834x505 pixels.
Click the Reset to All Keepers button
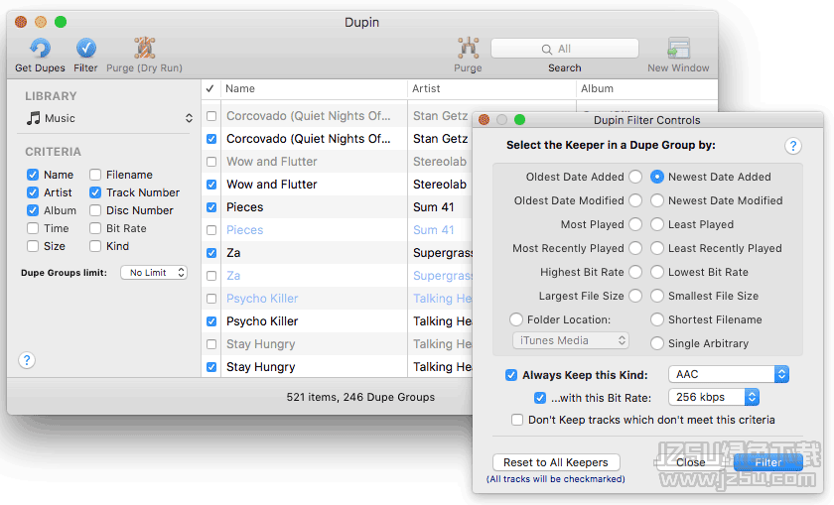556,462
